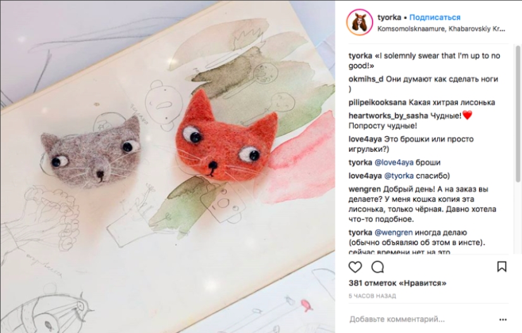Like the post with the heart icon
The width and height of the screenshot is (522, 333).
(x=355, y=267)
